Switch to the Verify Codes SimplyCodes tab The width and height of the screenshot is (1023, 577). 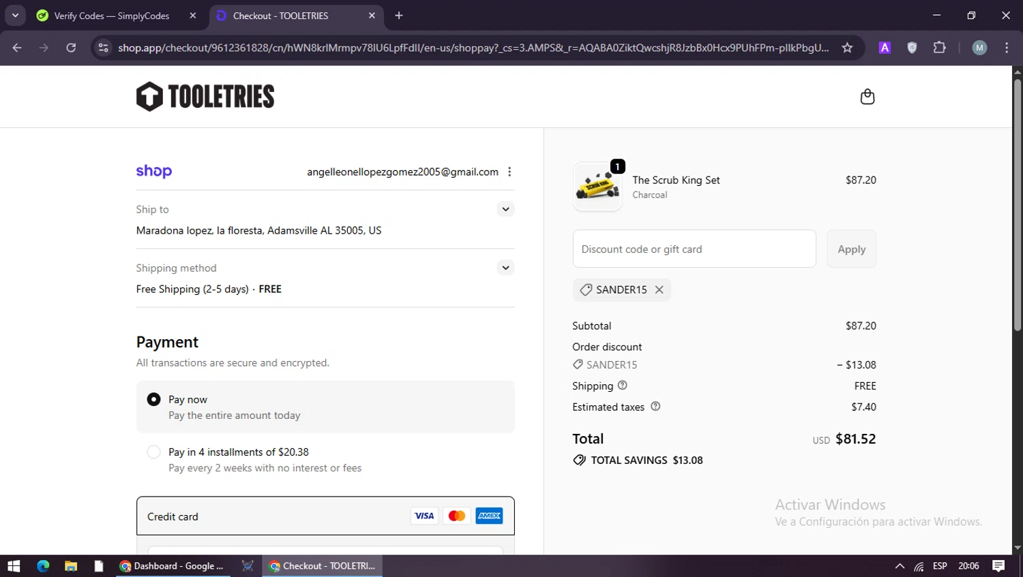pos(116,16)
